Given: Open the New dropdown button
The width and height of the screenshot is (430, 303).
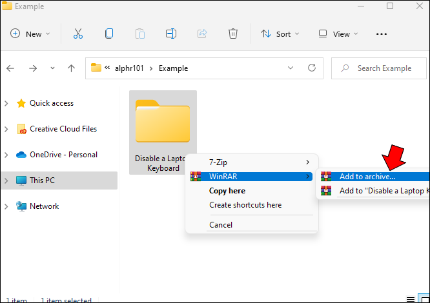Looking at the screenshot, I should coord(30,34).
